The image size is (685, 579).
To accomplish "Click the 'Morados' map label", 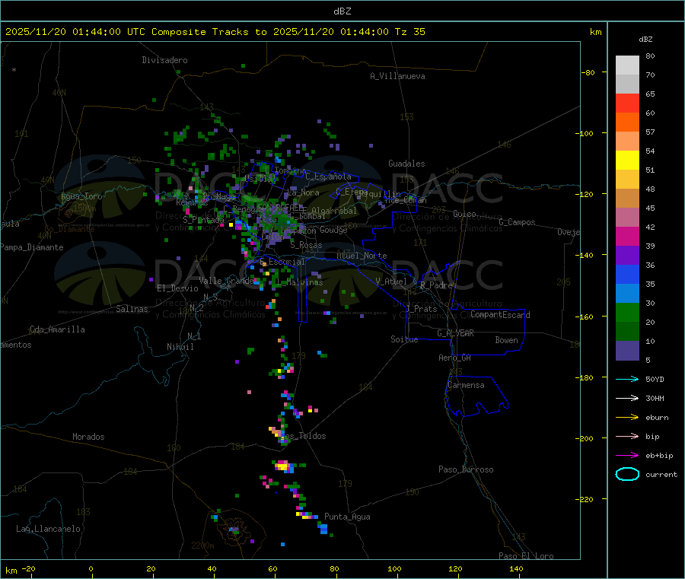I will [x=88, y=437].
